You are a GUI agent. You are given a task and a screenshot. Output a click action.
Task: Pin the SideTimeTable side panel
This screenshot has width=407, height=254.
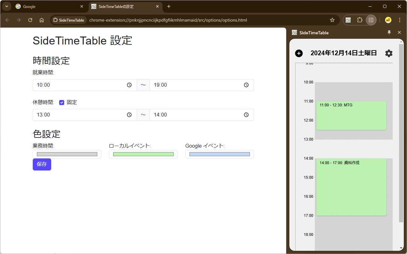(389, 32)
